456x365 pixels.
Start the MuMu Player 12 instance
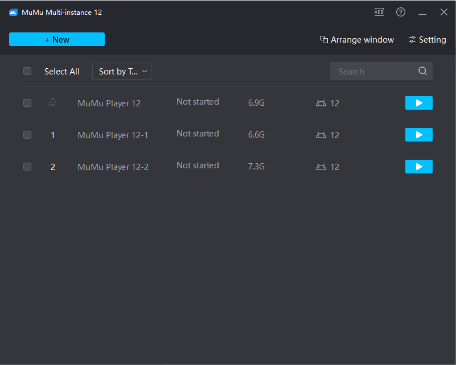[x=419, y=103]
